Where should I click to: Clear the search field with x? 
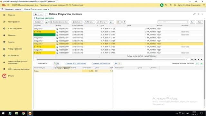click(x=187, y=22)
